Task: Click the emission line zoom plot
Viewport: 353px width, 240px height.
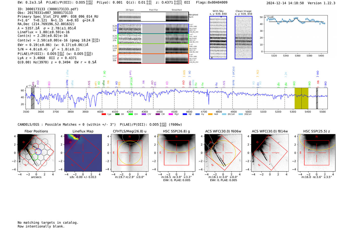Action: [296, 34]
